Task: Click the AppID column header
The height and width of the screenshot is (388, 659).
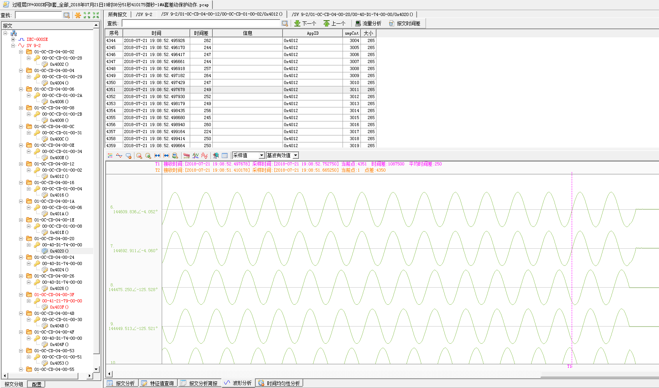Action: pos(313,33)
